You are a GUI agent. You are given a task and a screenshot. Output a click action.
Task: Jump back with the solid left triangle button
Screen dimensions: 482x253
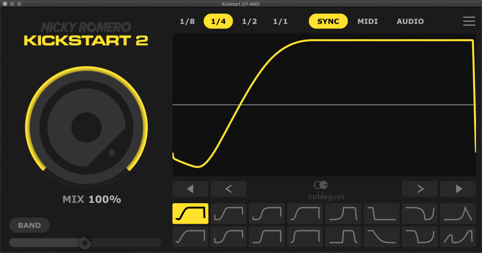(190, 189)
